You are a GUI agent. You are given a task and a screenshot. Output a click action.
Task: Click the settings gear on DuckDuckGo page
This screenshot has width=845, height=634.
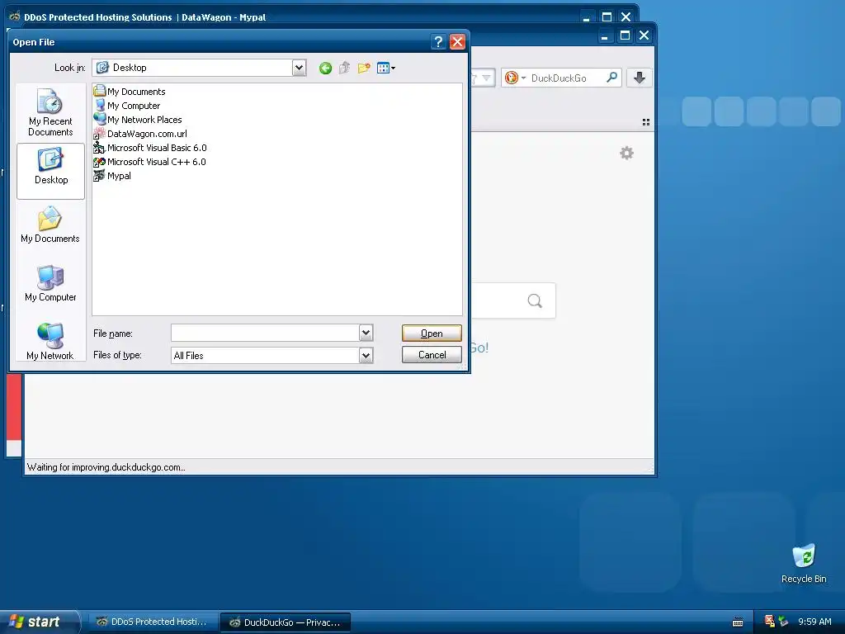627,153
